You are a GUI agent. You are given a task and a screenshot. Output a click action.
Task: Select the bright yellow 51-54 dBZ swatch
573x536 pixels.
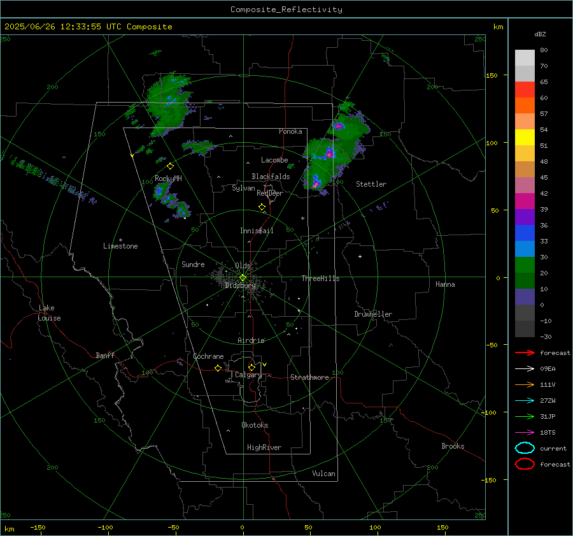point(525,138)
